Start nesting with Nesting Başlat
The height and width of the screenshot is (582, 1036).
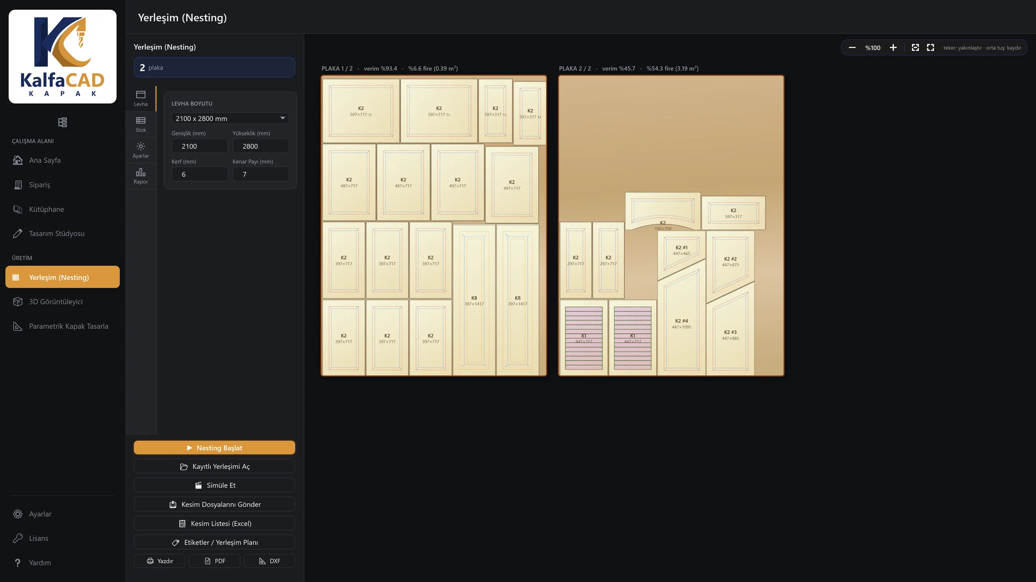pos(214,447)
